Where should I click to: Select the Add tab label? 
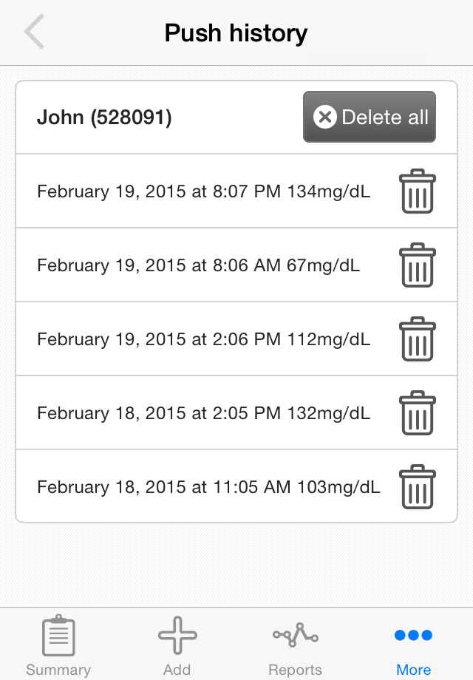point(177,670)
